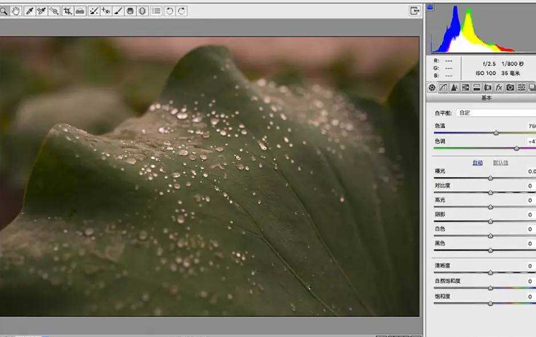
Task: Select the Hand tool
Action: click(x=16, y=11)
